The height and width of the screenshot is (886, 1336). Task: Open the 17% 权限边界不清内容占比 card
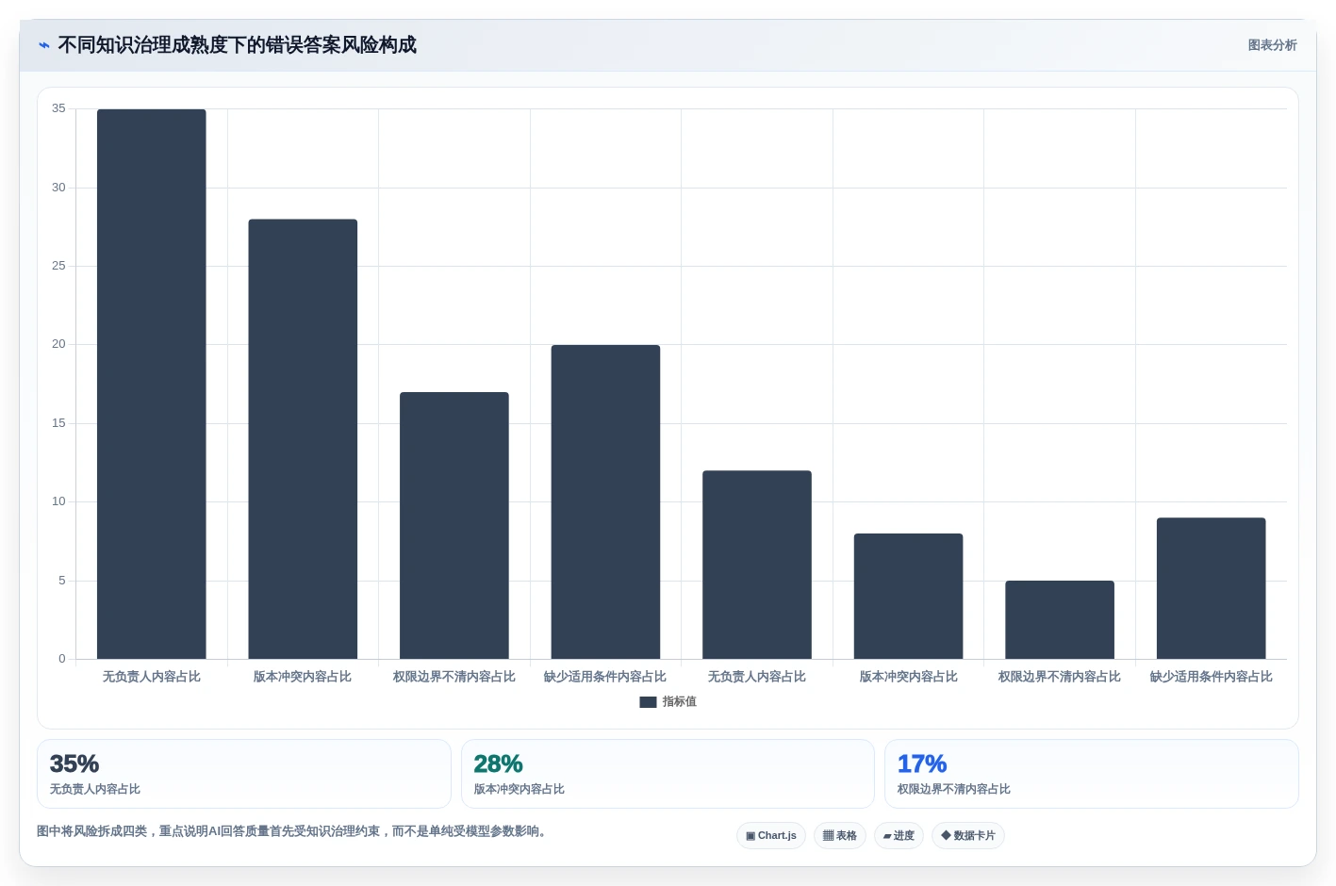click(1091, 774)
